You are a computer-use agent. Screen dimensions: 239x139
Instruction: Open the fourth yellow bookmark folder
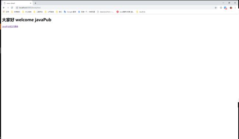(49, 12)
